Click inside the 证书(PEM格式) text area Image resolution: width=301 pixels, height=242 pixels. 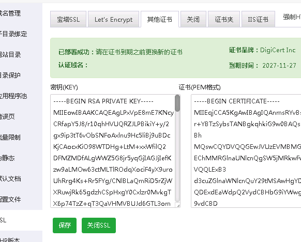click(246, 151)
